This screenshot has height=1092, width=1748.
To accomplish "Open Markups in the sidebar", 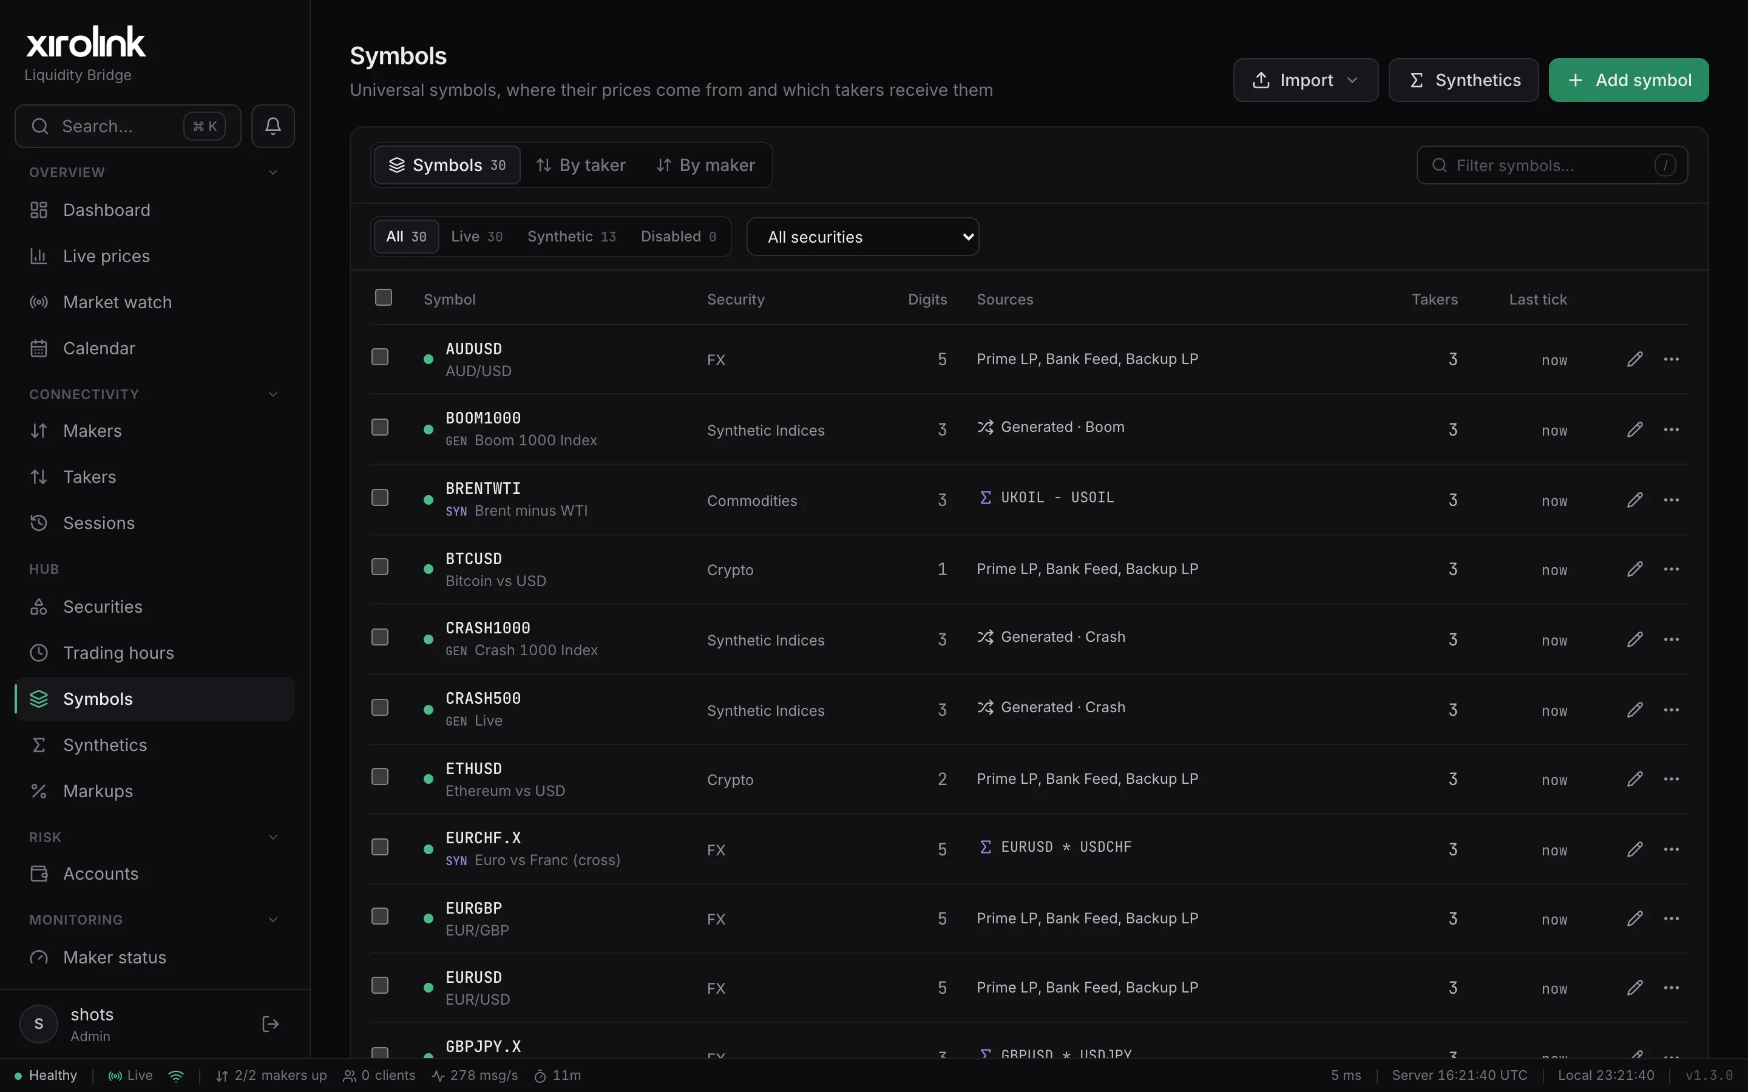I will pos(155,792).
